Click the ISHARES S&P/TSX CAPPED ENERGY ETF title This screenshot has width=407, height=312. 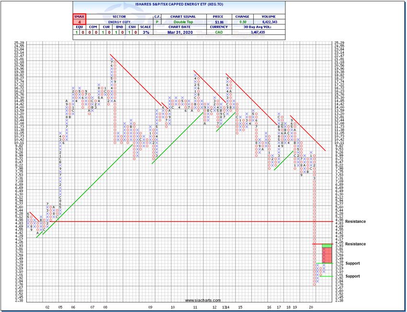click(179, 4)
